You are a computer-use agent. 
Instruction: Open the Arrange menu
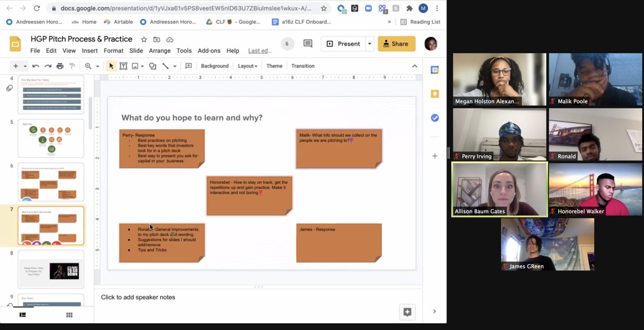click(x=159, y=51)
